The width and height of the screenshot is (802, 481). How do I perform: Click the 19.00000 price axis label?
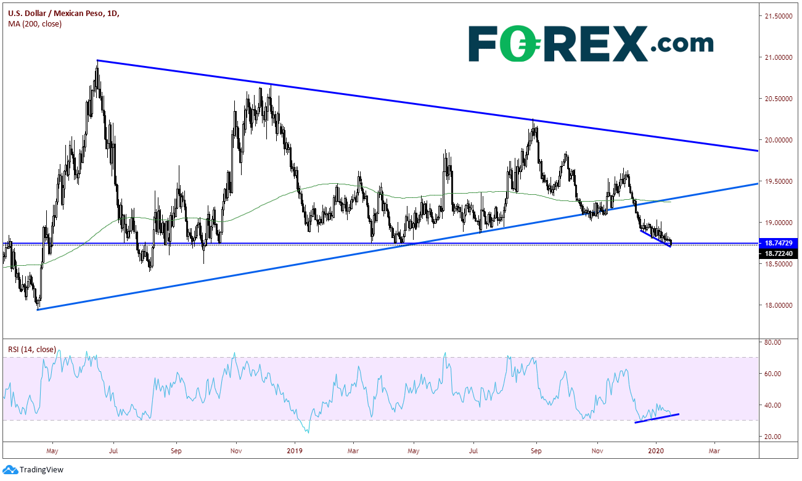(779, 223)
